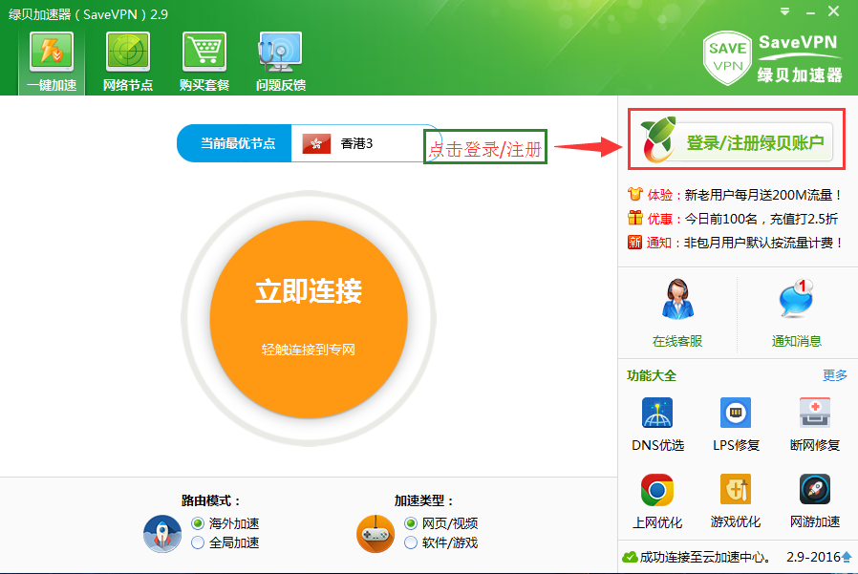Switch to the 网络节点 tab
The image size is (858, 574).
point(128,61)
